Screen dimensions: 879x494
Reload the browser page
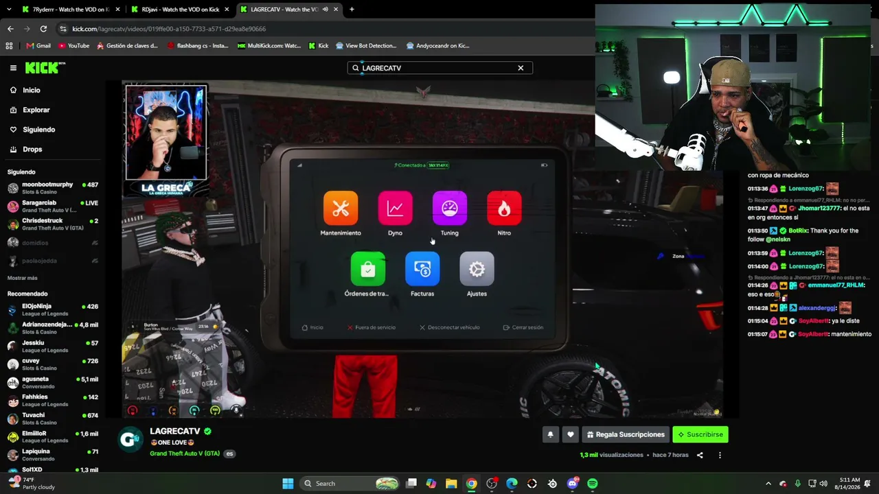[x=43, y=29]
